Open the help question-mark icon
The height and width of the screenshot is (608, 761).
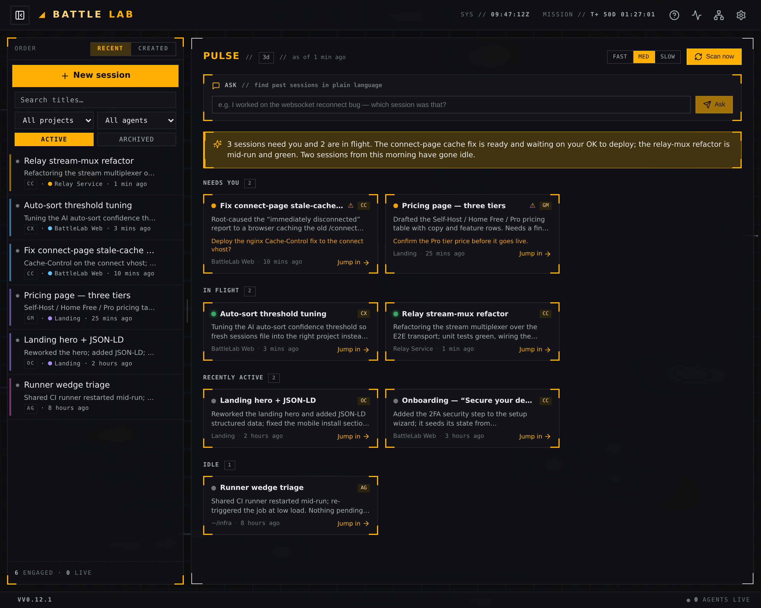pyautogui.click(x=674, y=15)
